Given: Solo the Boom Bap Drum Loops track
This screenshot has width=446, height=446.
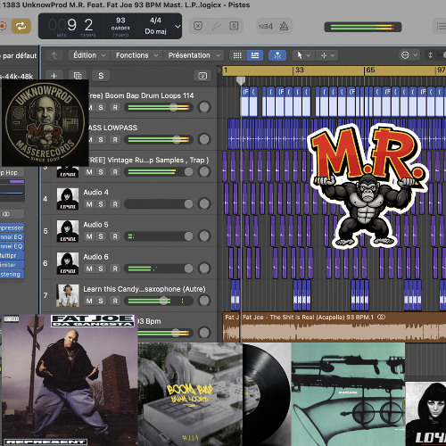Looking at the screenshot, I should [x=101, y=108].
